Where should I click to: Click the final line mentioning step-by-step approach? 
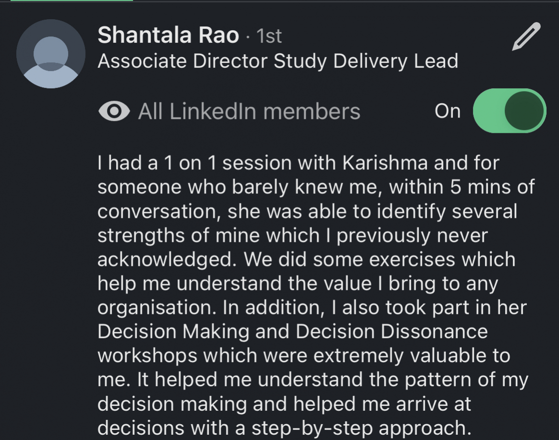click(282, 428)
